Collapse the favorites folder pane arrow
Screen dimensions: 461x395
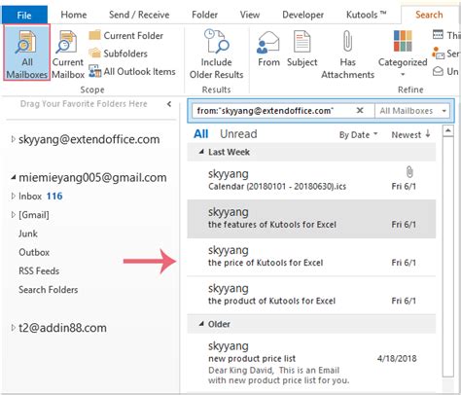pyautogui.click(x=169, y=104)
